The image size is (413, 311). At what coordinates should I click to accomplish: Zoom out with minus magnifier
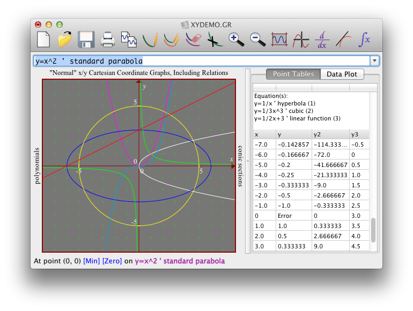click(x=257, y=40)
